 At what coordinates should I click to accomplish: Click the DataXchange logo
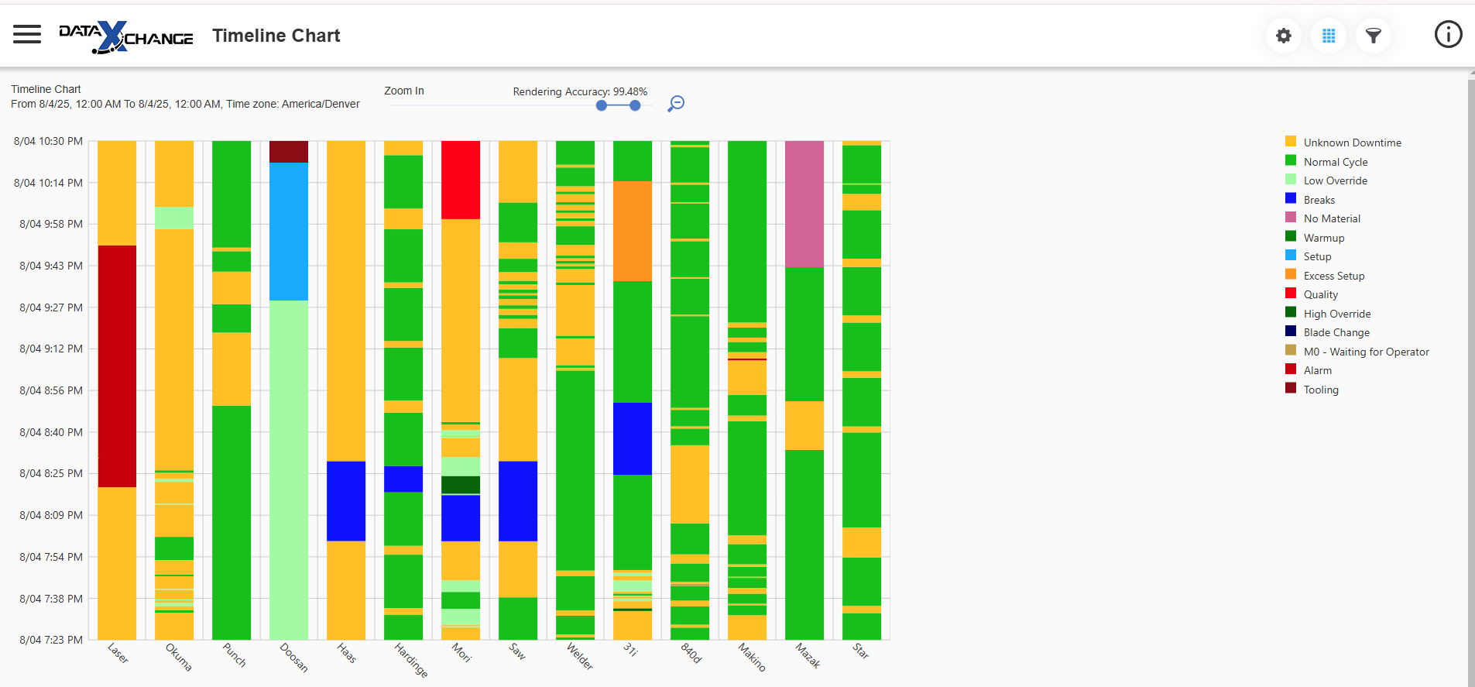pos(126,36)
